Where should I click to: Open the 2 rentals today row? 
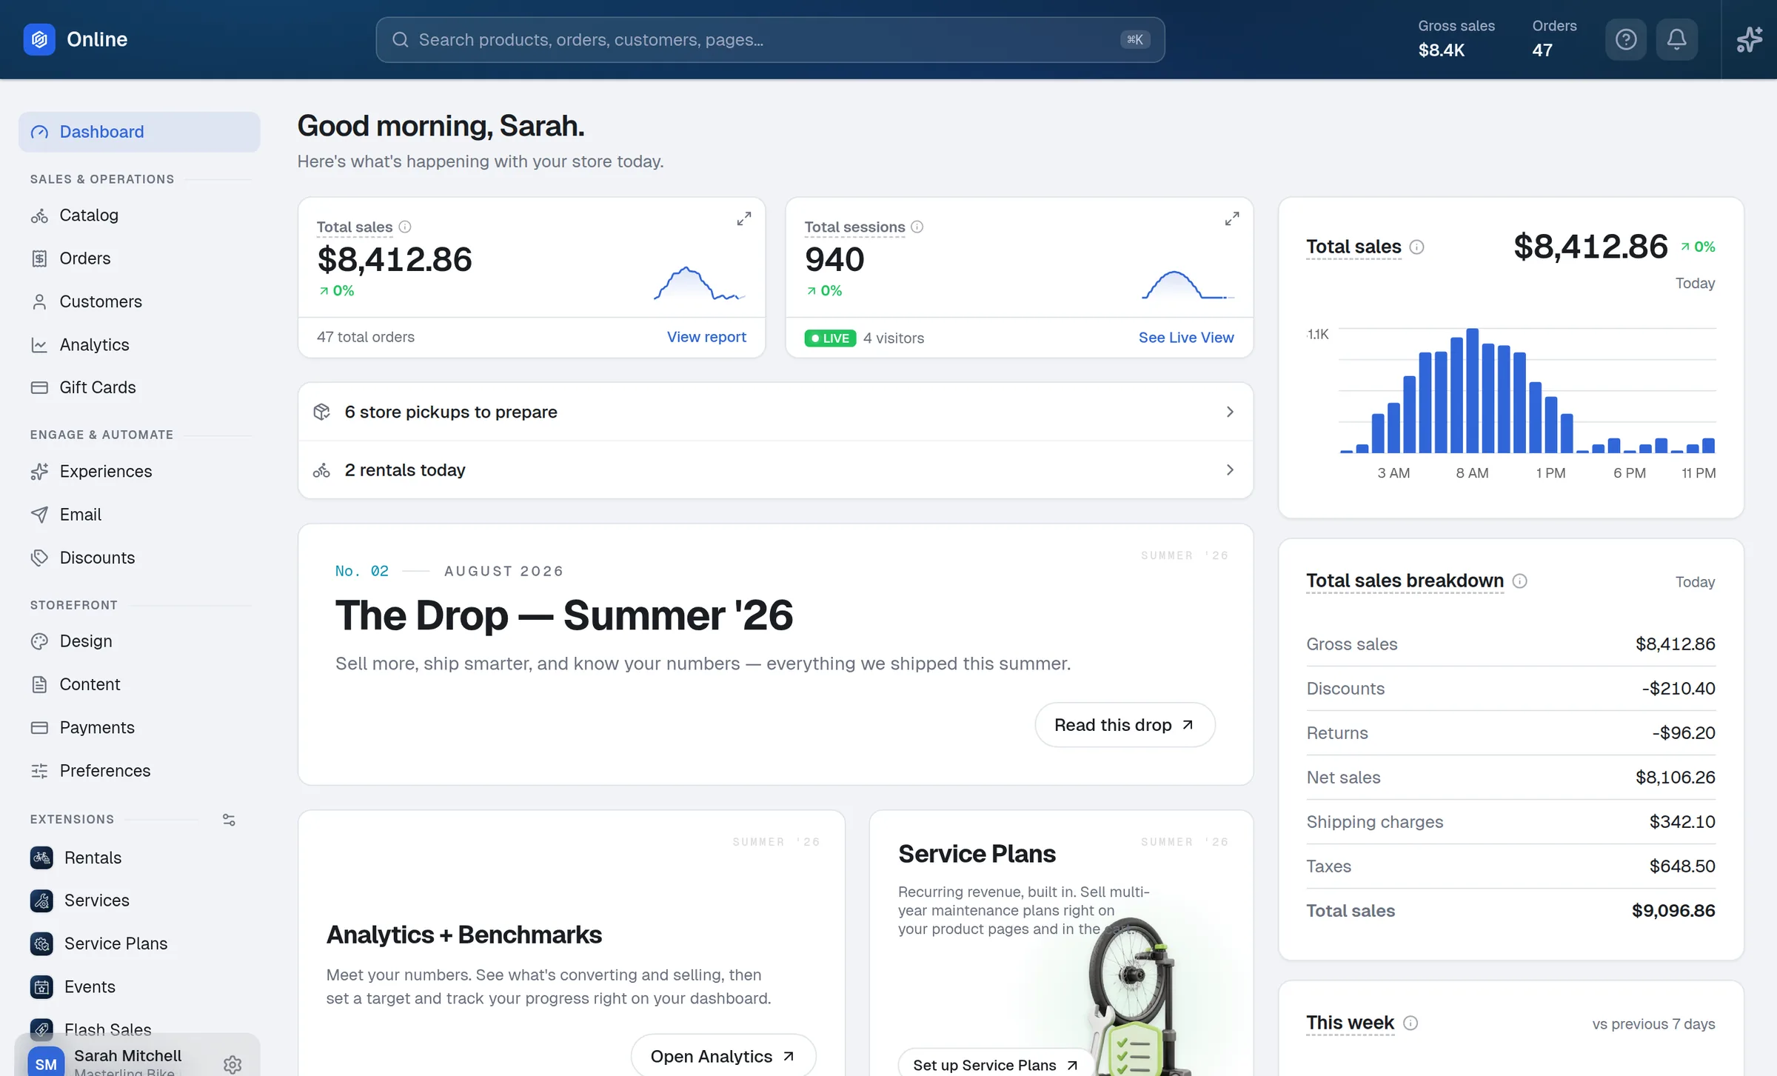[x=775, y=470]
